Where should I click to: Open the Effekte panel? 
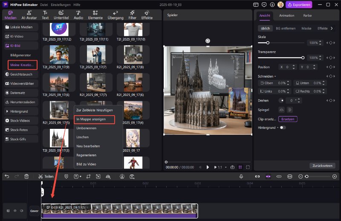point(147,15)
